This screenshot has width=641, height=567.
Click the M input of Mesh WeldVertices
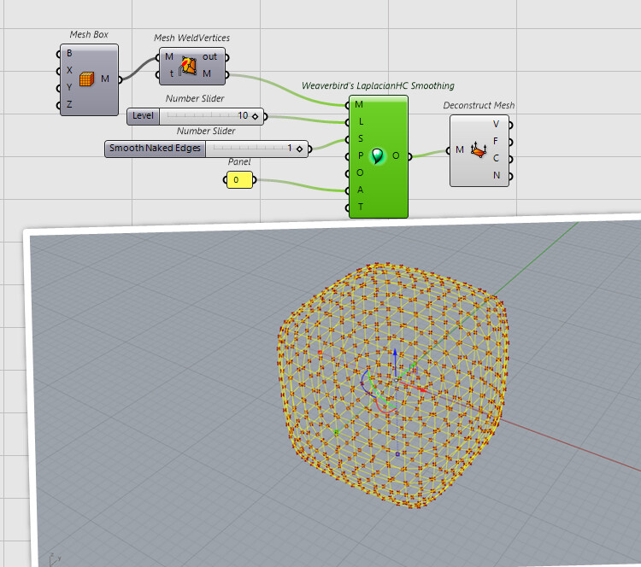(x=169, y=56)
